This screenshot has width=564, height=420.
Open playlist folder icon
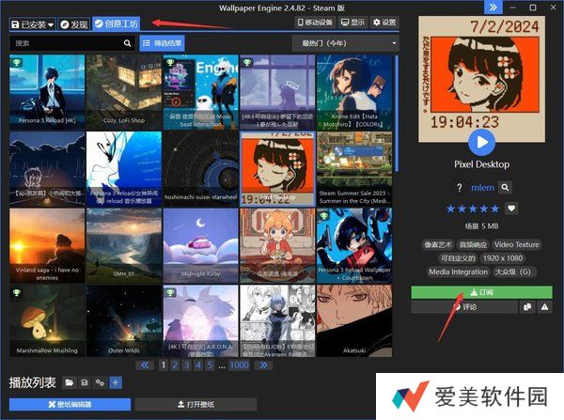[x=69, y=382]
